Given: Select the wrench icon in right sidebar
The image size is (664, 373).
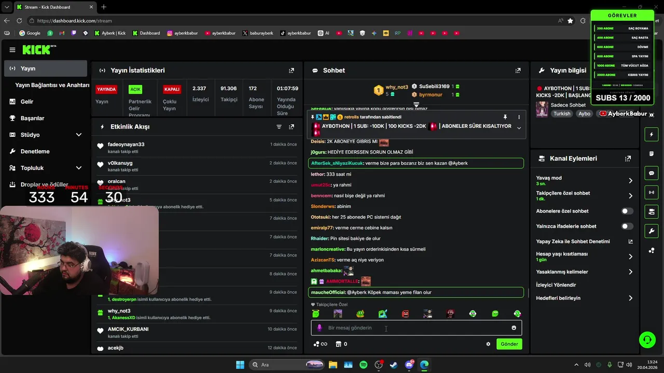Looking at the screenshot, I should pos(652,231).
